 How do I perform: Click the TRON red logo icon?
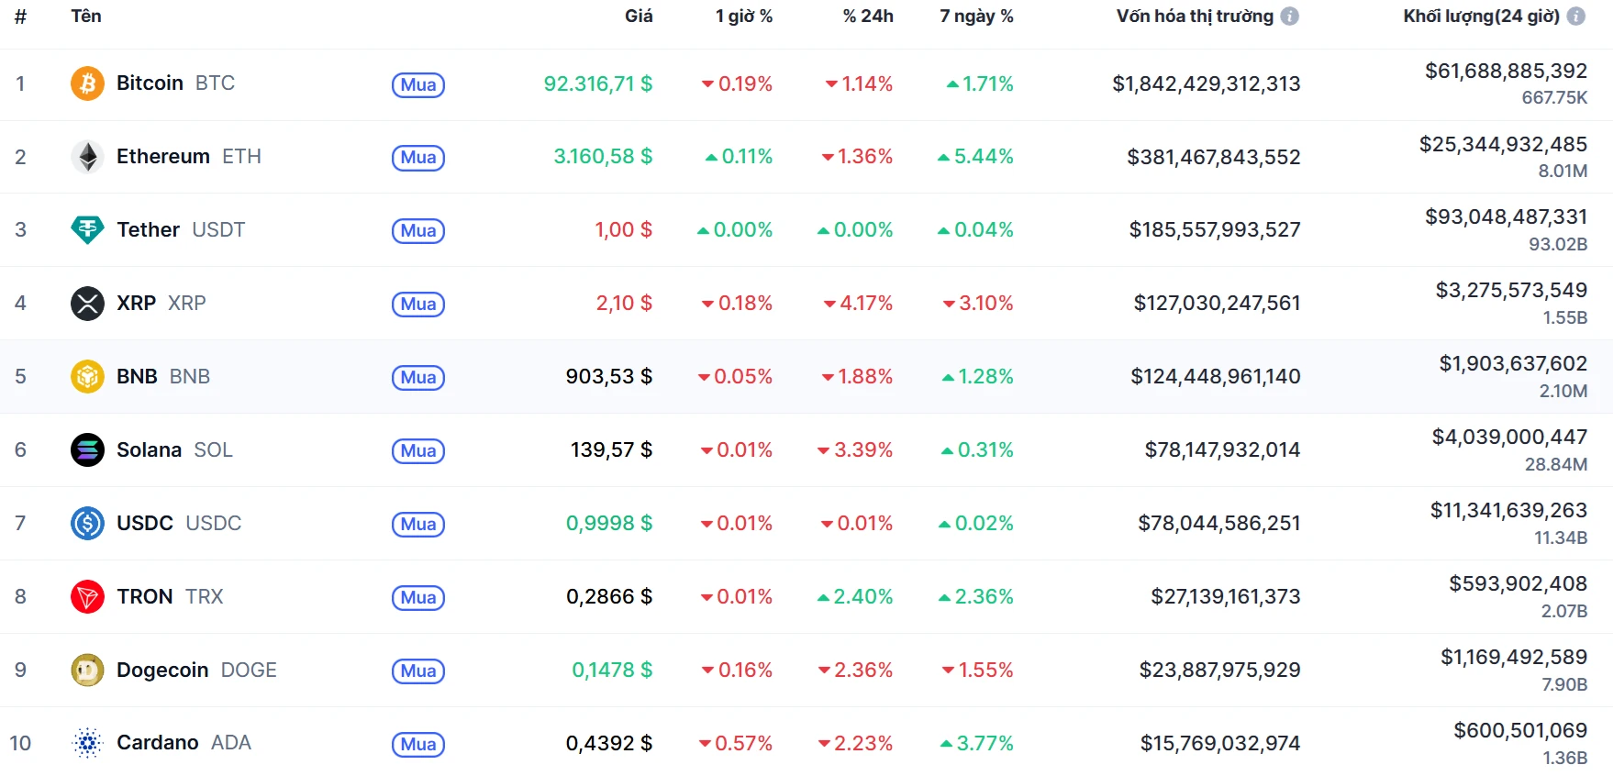click(87, 596)
